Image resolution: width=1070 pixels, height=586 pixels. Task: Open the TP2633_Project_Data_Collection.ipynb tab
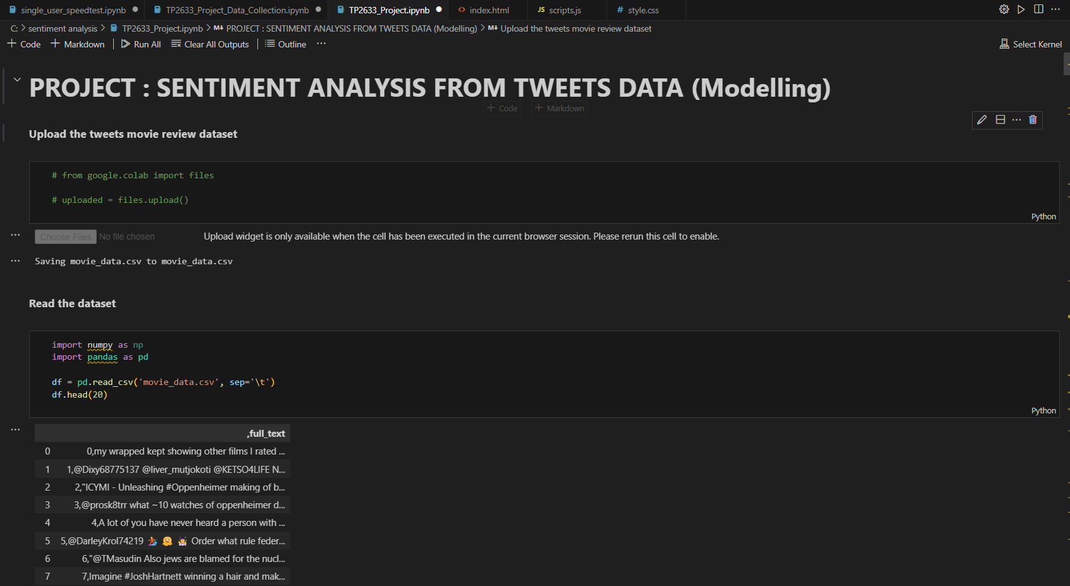pyautogui.click(x=234, y=9)
